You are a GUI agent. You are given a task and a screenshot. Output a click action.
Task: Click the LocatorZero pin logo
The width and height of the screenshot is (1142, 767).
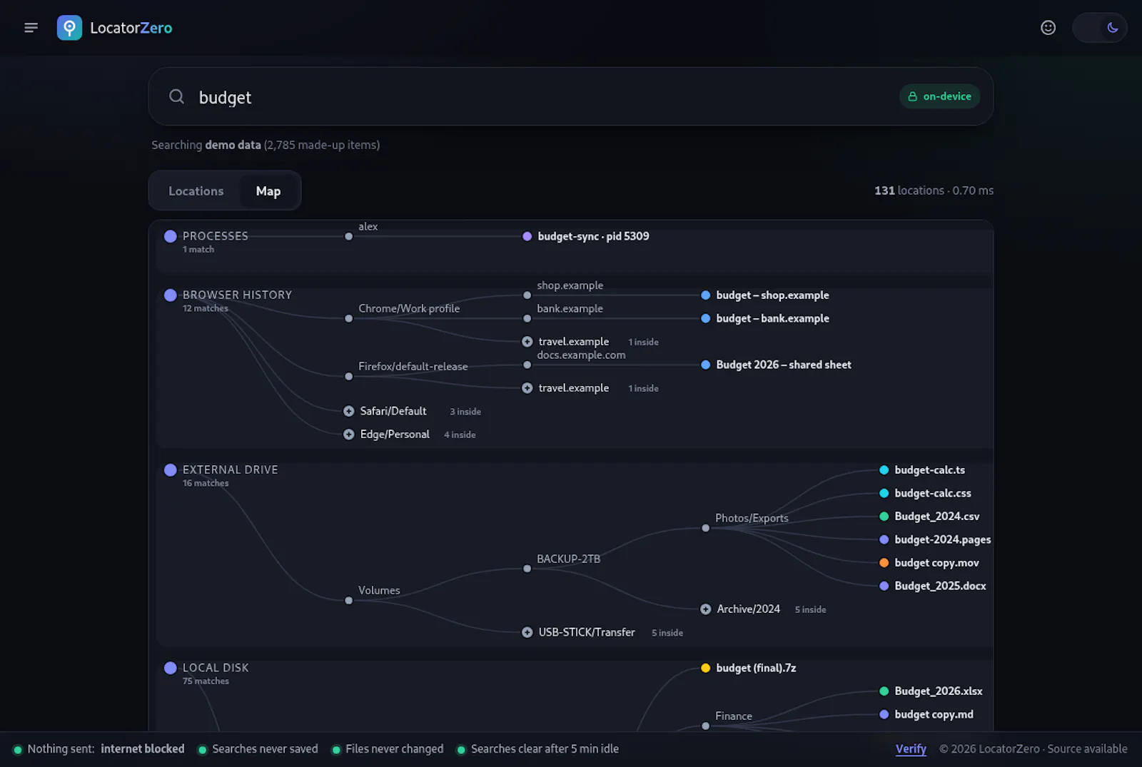[x=69, y=28]
